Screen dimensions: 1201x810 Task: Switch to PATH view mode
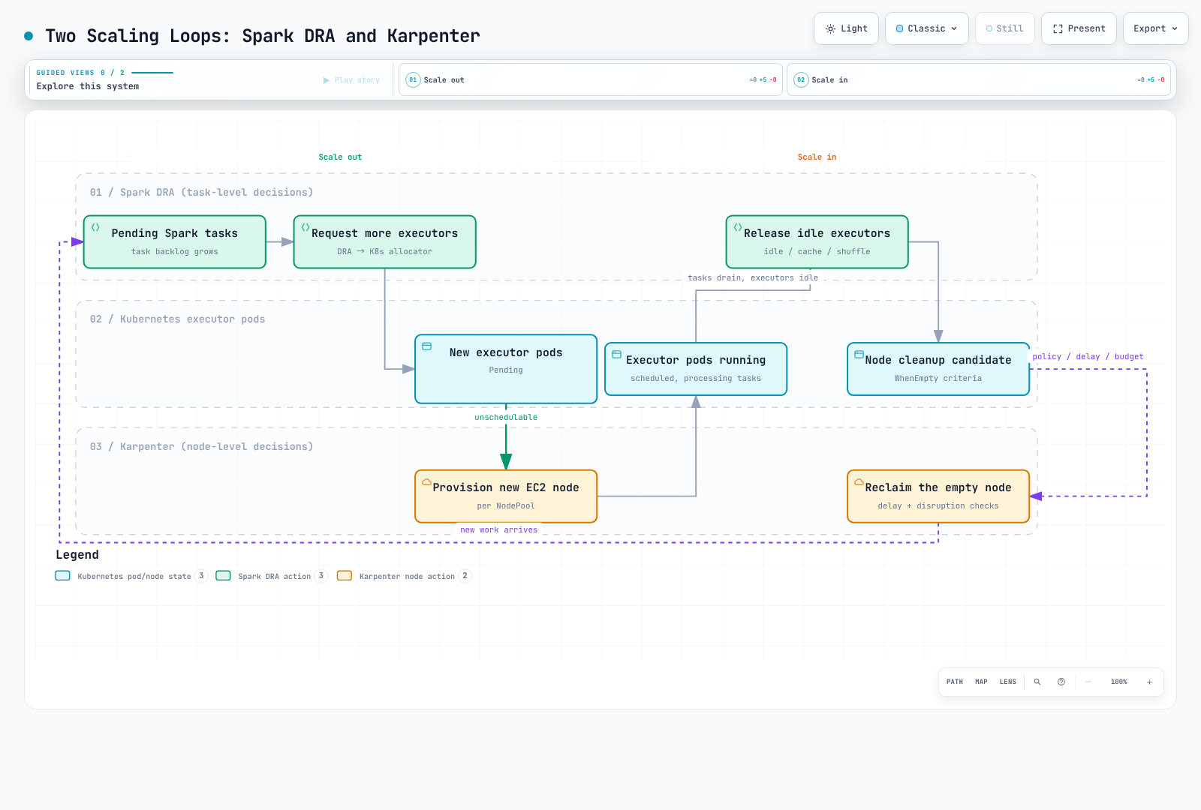[x=954, y=682]
